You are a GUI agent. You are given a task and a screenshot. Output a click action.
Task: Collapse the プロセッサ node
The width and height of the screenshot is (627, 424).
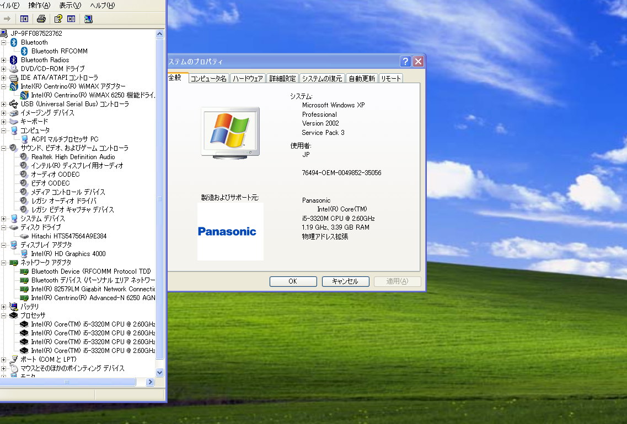click(4, 316)
